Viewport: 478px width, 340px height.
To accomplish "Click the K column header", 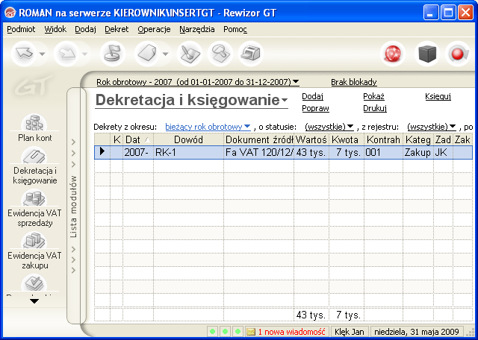I will pos(117,139).
